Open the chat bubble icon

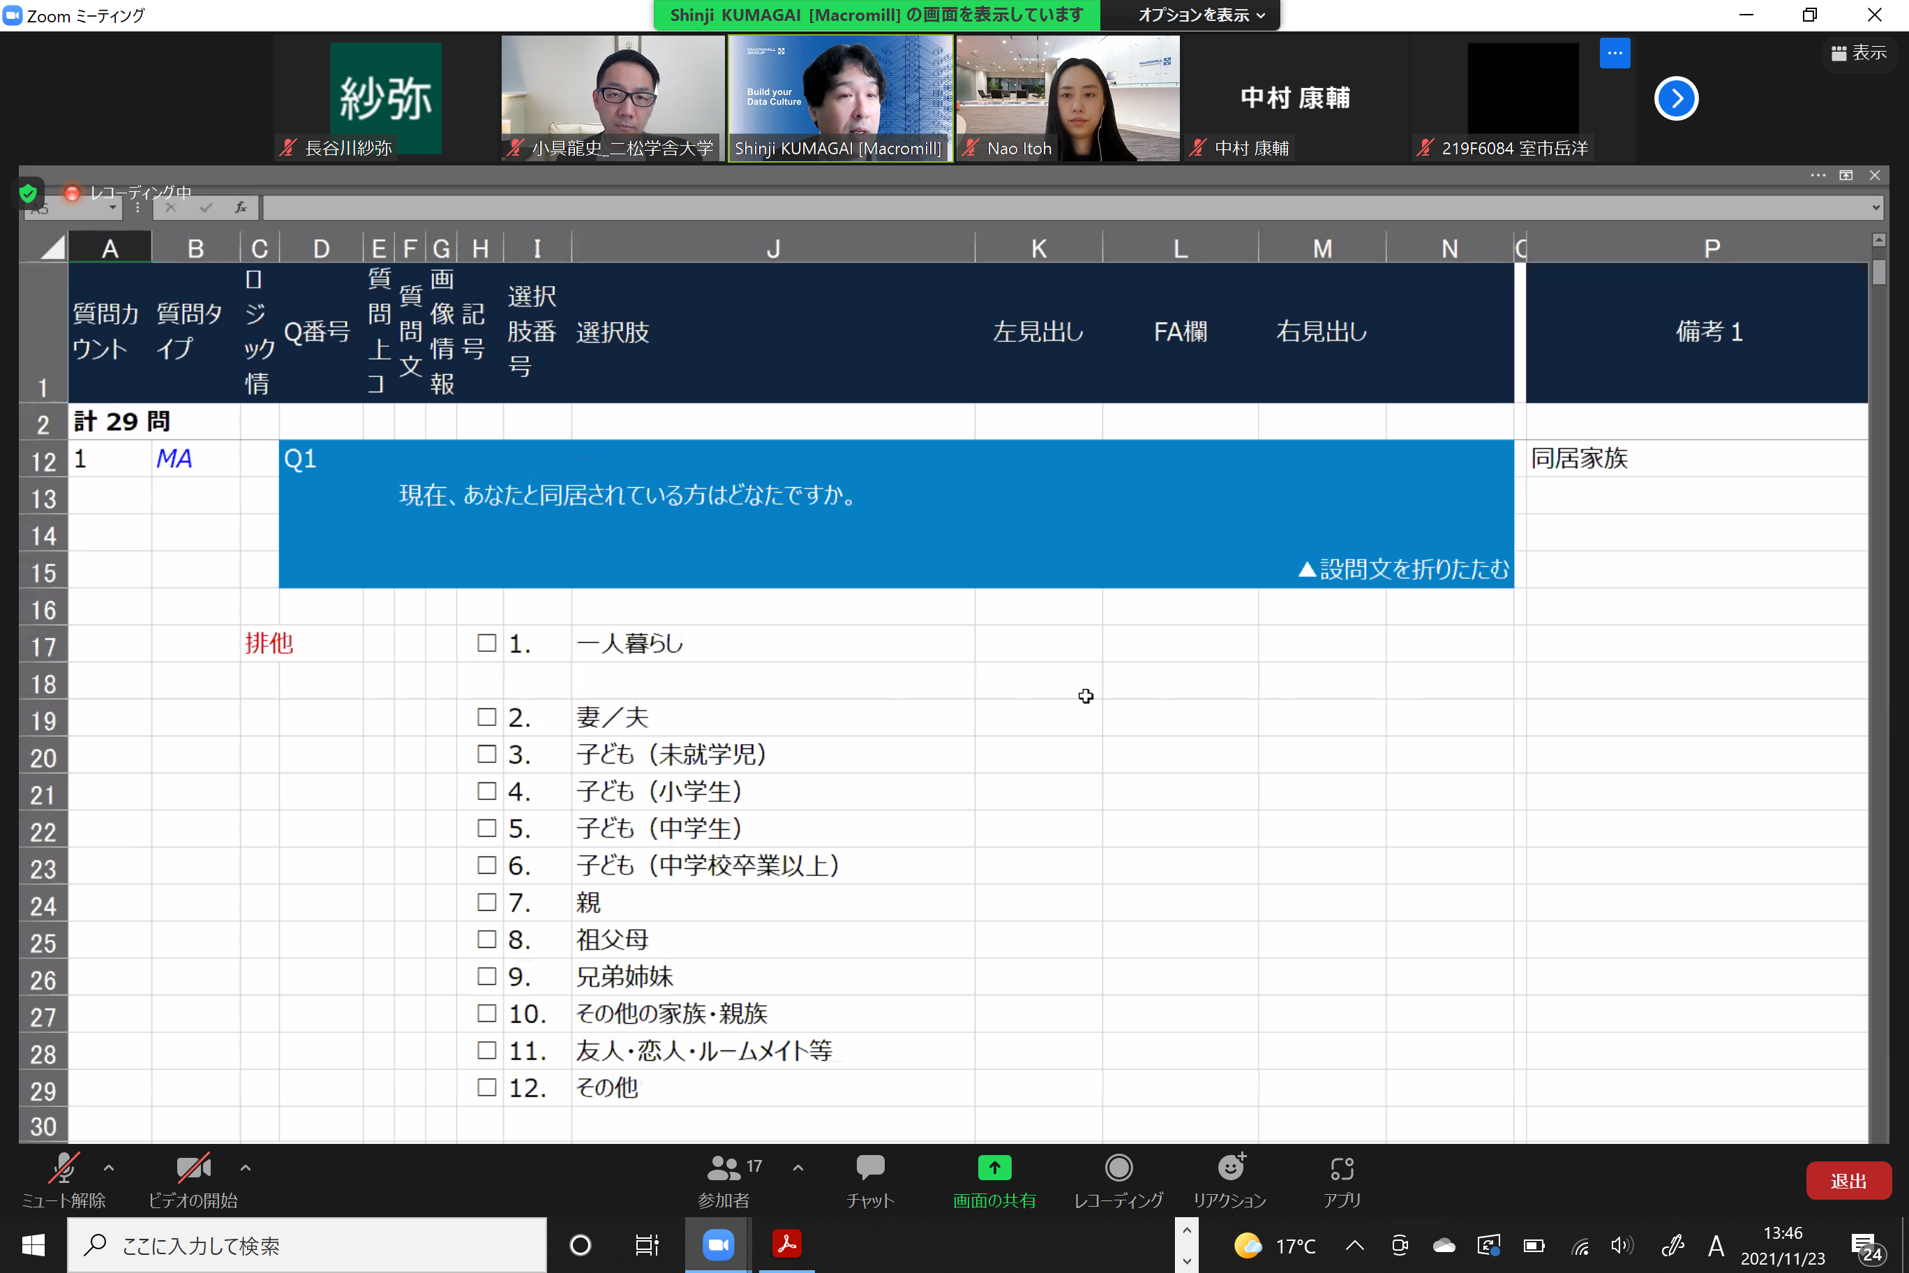[870, 1168]
